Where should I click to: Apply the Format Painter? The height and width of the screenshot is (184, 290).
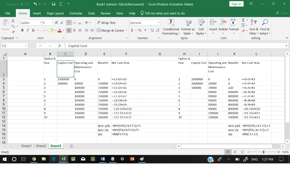[13, 32]
